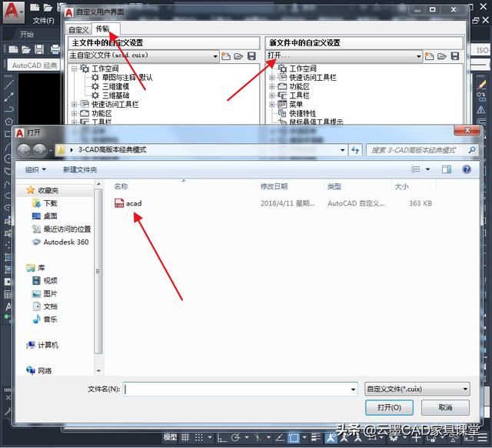The image size is (492, 448).
Task: Click the New file icon in quick access toolbar
Action: tap(35, 8)
